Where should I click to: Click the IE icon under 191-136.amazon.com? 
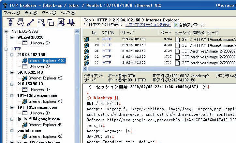click(x=25, y=101)
